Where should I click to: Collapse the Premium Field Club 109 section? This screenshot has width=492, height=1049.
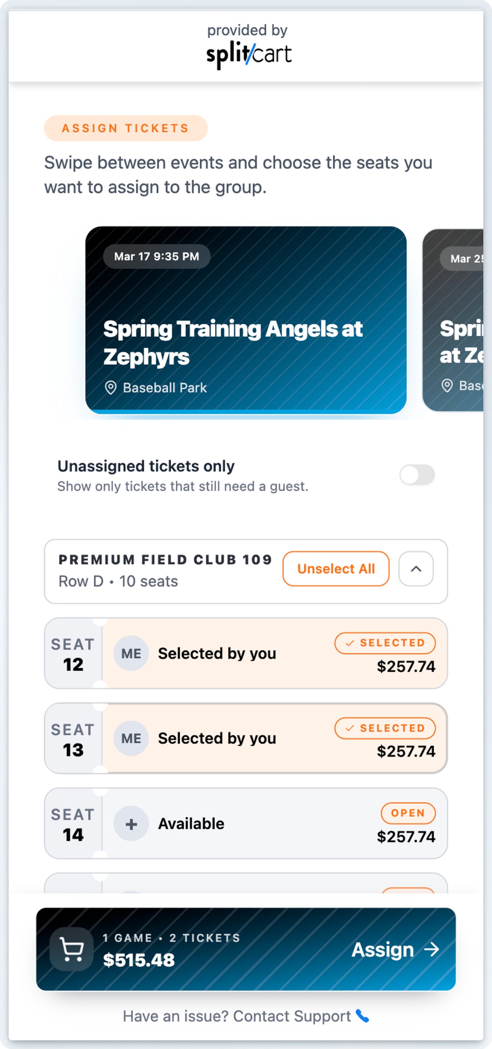[x=416, y=569]
